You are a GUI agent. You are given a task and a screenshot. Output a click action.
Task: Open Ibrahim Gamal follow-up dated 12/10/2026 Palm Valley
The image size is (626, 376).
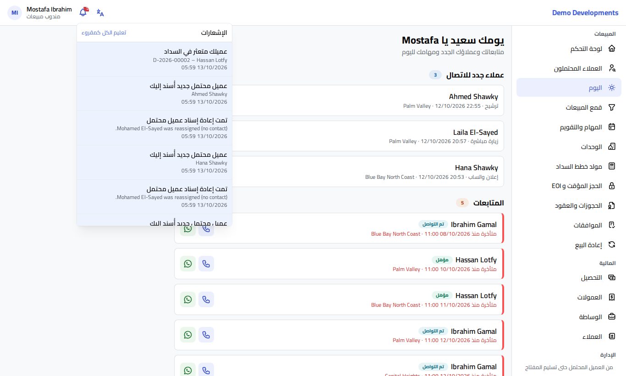pyautogui.click(x=339, y=335)
